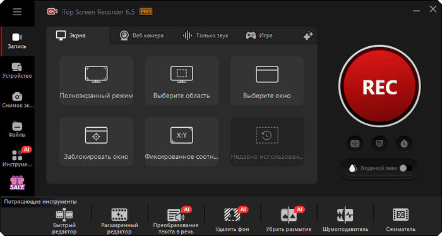Screen dimensions: 442x236
Task: Switch to the Только звук tab
Action: (205, 35)
